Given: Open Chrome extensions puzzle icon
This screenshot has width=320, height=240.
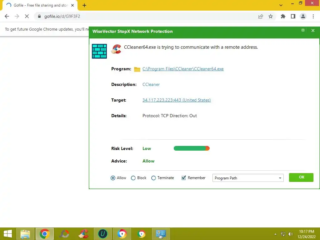Looking at the screenshot, I should pos(283,16).
